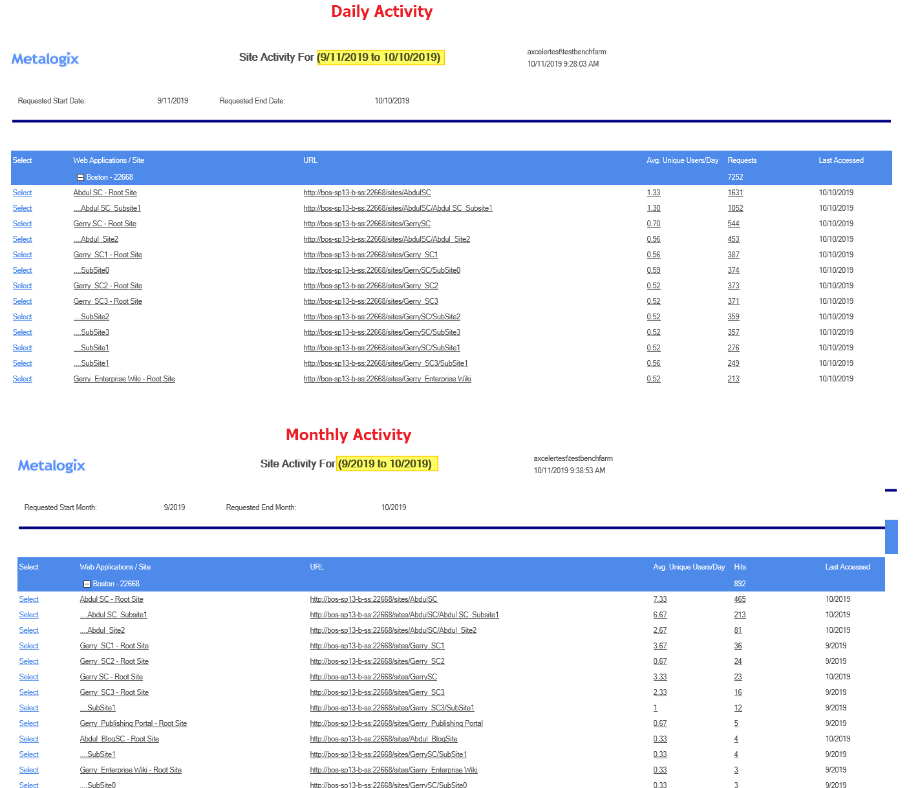Screen dimensions: 920x788
Task: Click Select next to Gerry_Enterprise Wiki - Root Site
Action: (22, 379)
